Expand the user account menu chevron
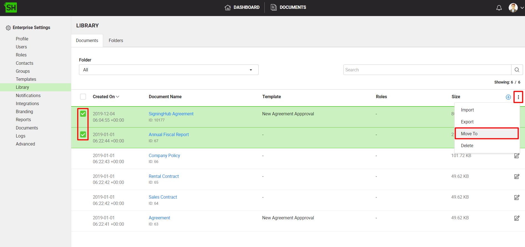The image size is (525, 247). tap(522, 8)
